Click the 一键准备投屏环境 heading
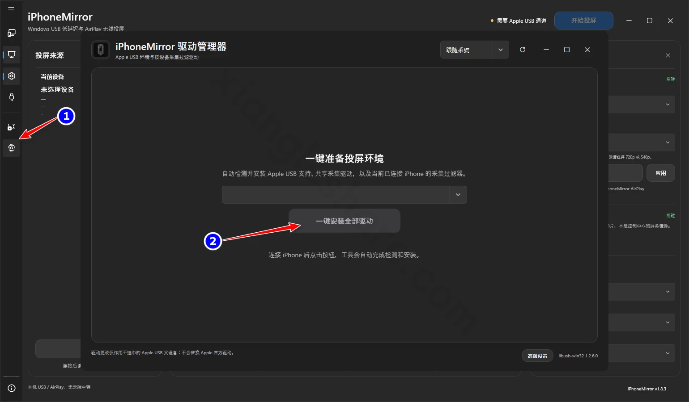 (344, 159)
